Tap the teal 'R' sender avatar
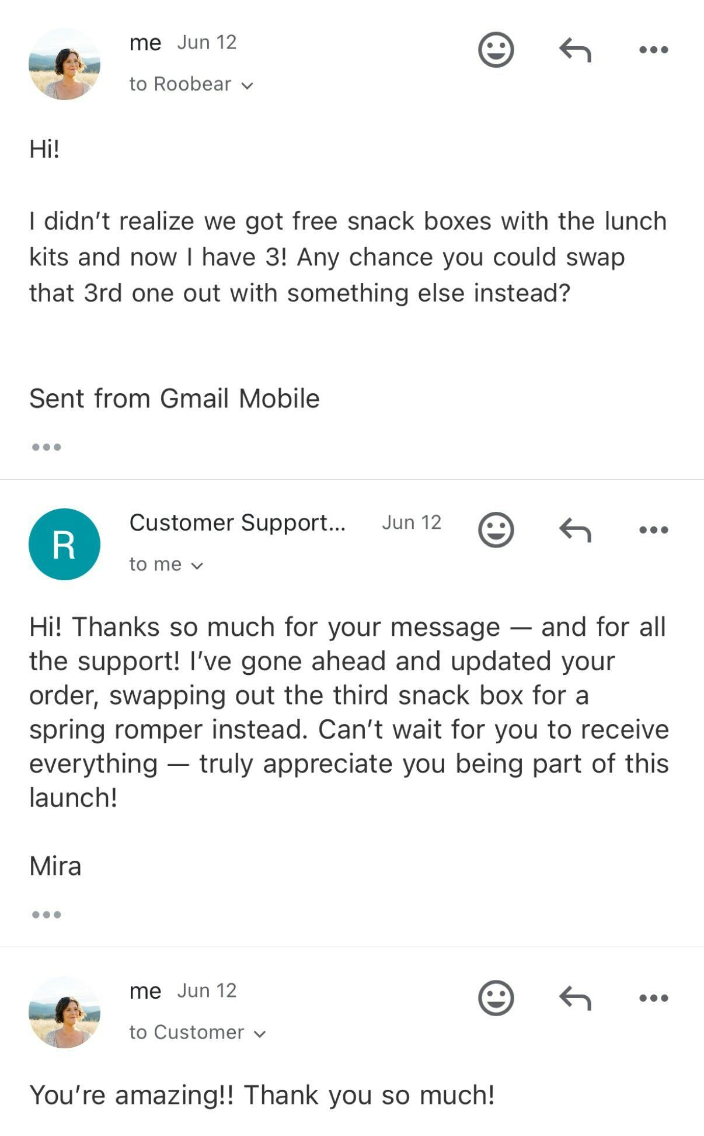Viewport: 704px width, 1136px height. coord(64,544)
